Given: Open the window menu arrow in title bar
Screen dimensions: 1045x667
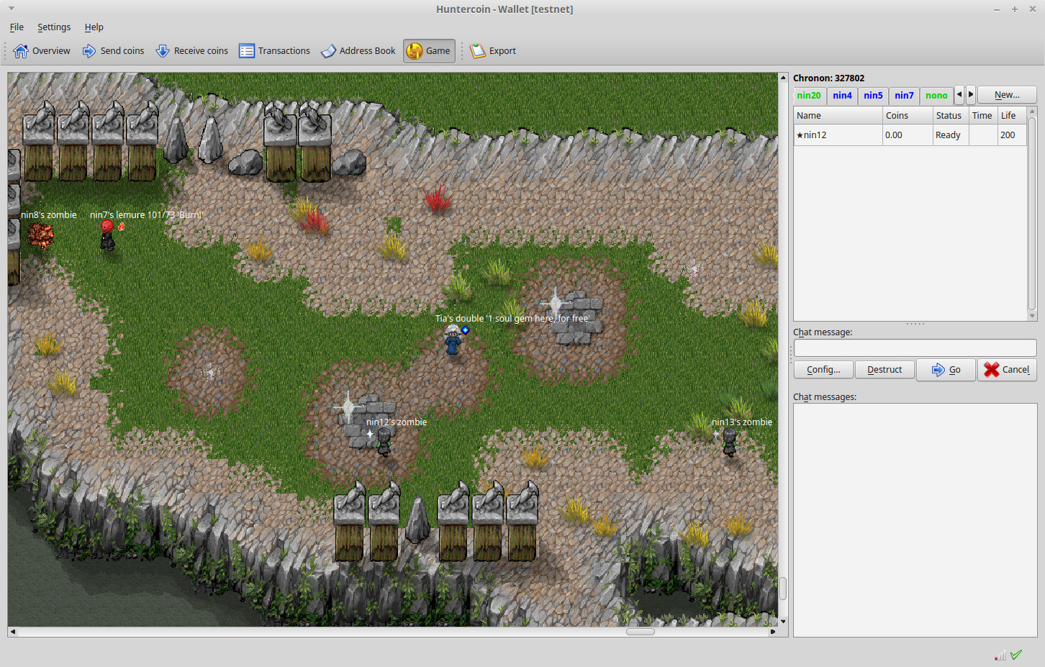Looking at the screenshot, I should tap(12, 9).
